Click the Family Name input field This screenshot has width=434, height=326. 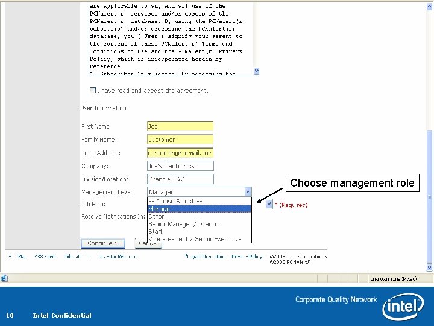pyautogui.click(x=180, y=139)
